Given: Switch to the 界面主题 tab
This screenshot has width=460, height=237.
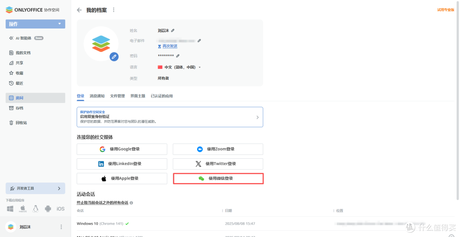Looking at the screenshot, I should point(138,96).
